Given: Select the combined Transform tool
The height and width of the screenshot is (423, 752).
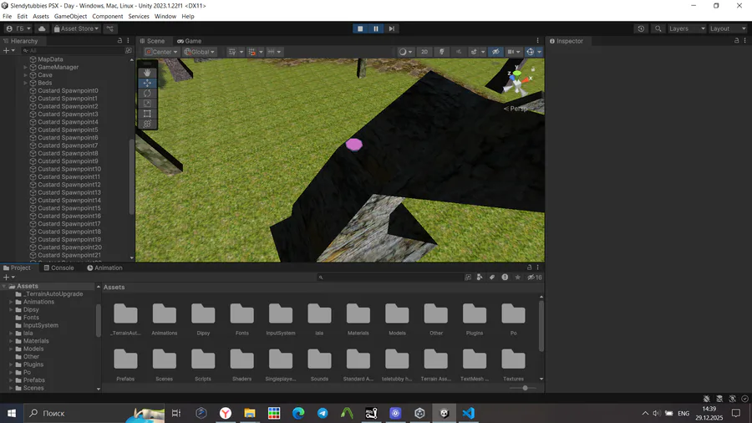Looking at the screenshot, I should tap(147, 124).
